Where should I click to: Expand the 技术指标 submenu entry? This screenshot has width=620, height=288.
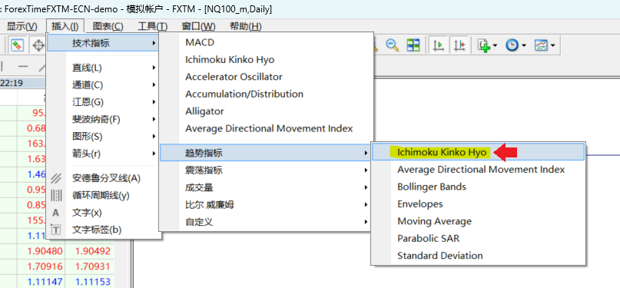click(103, 43)
